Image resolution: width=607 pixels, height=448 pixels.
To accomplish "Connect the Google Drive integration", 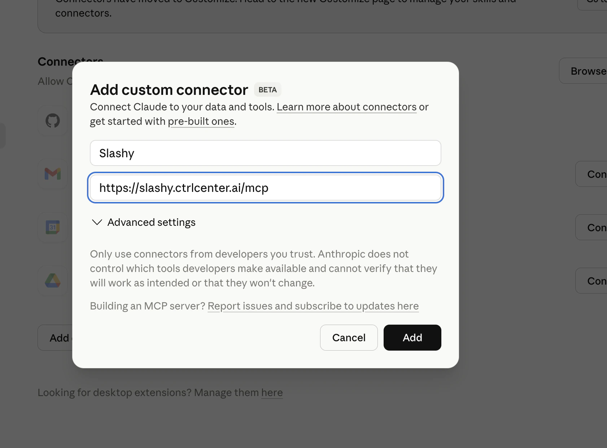I will 595,280.
